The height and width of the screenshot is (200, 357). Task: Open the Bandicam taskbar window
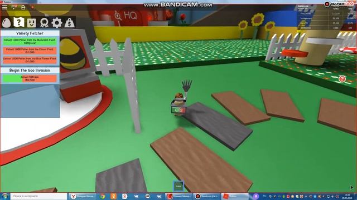pyautogui.click(x=206, y=196)
